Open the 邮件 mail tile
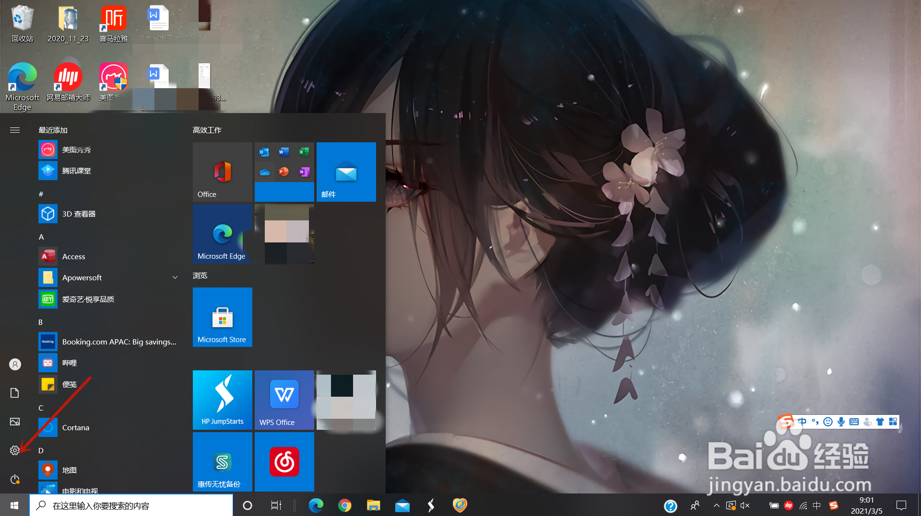The image size is (921, 516). point(346,172)
